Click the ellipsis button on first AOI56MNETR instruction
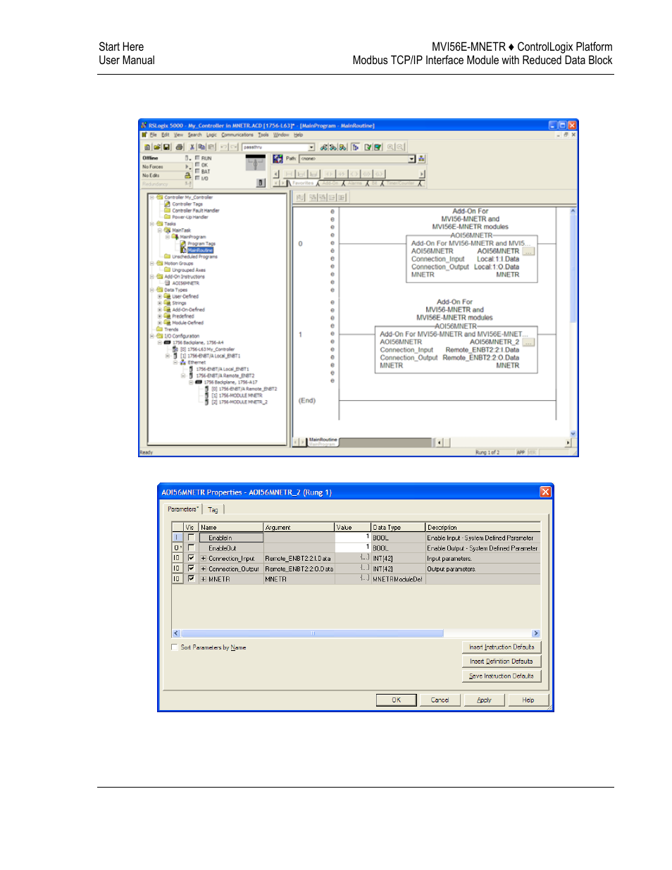 click(x=528, y=251)
